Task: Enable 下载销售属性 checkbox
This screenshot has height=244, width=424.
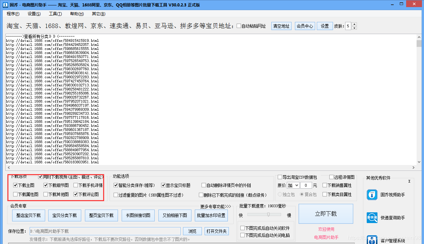Action: pyautogui.click(x=325, y=185)
